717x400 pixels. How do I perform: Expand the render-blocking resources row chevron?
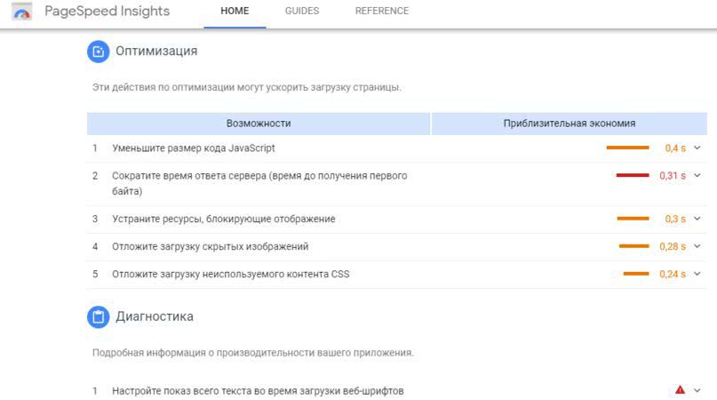click(x=697, y=219)
